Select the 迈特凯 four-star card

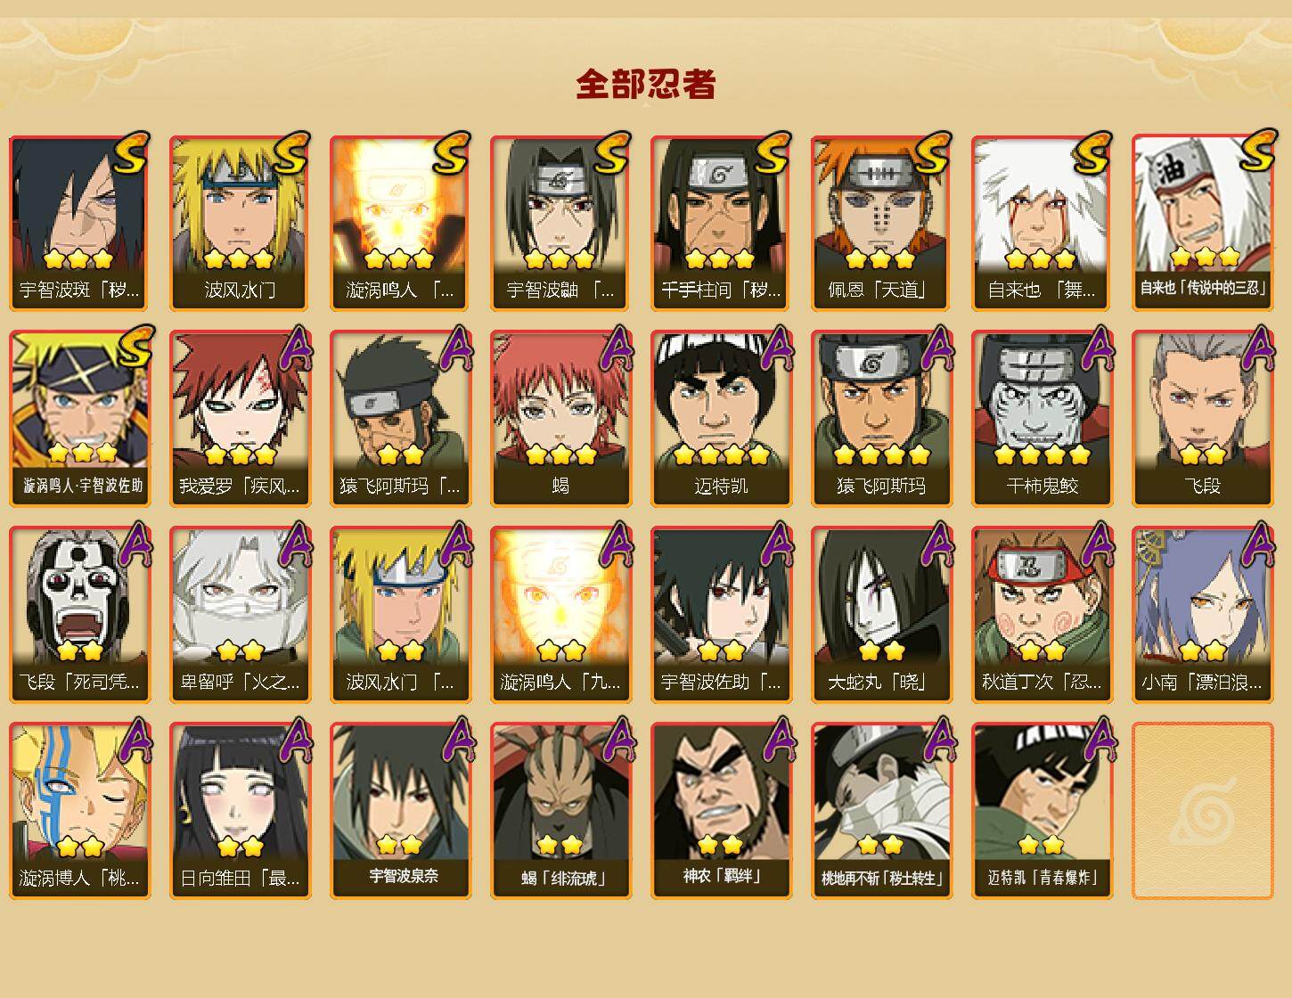click(x=721, y=419)
